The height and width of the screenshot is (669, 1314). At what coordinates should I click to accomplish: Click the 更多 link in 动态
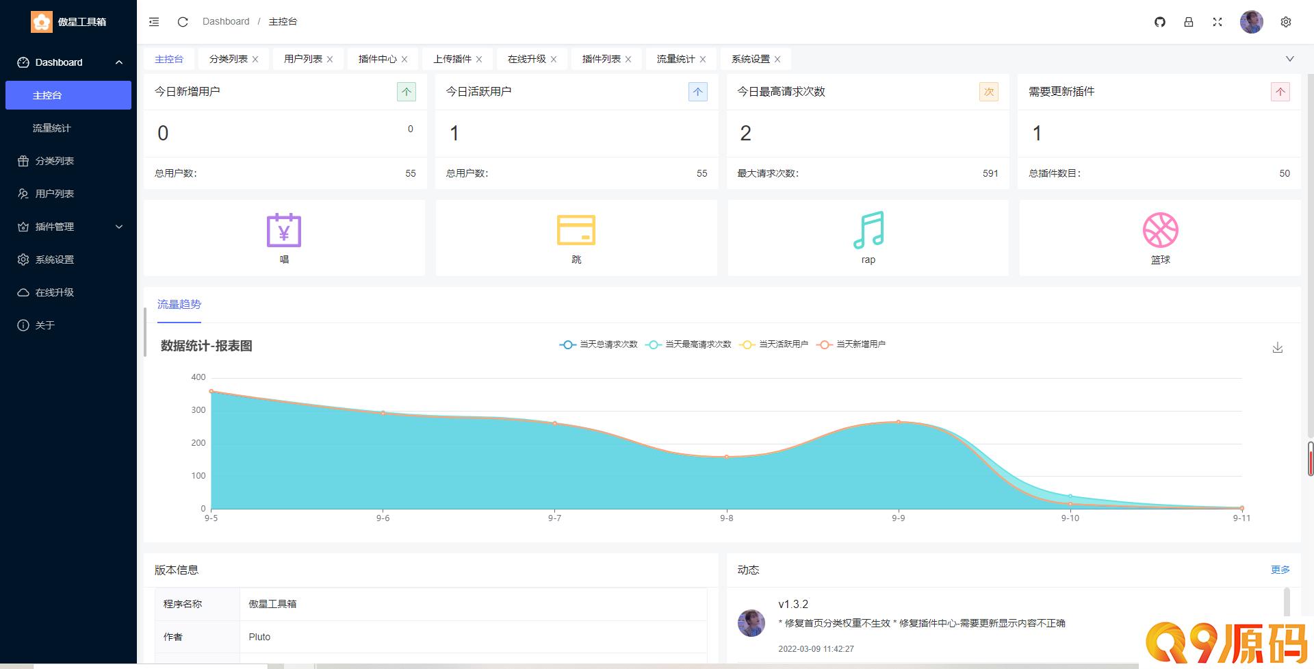click(x=1280, y=570)
